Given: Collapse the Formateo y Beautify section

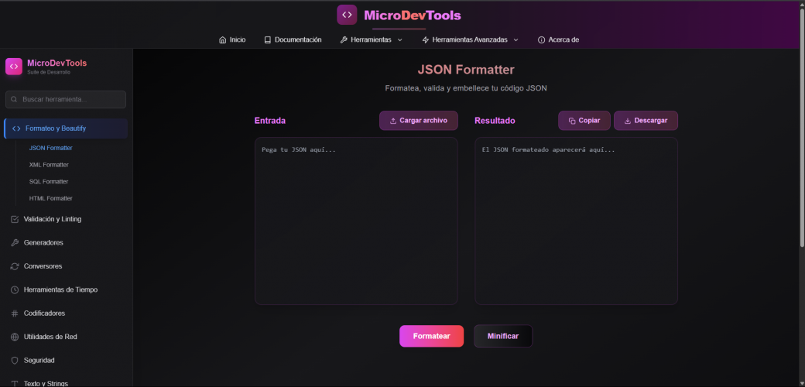Looking at the screenshot, I should tap(66, 128).
